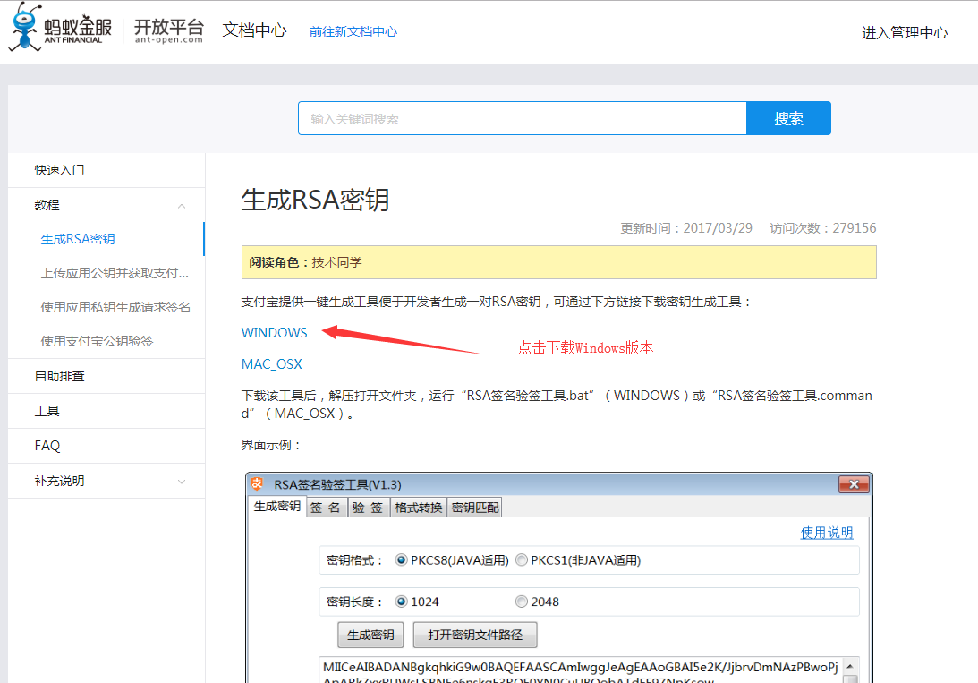978x683 pixels.
Task: Select PKCS1(非JAVA适用) key format radio
Action: pyautogui.click(x=522, y=560)
